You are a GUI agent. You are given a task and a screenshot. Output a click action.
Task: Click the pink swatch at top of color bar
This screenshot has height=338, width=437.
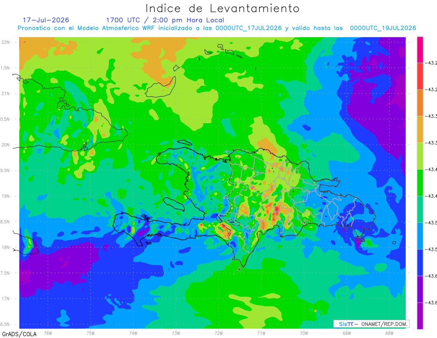(x=420, y=50)
